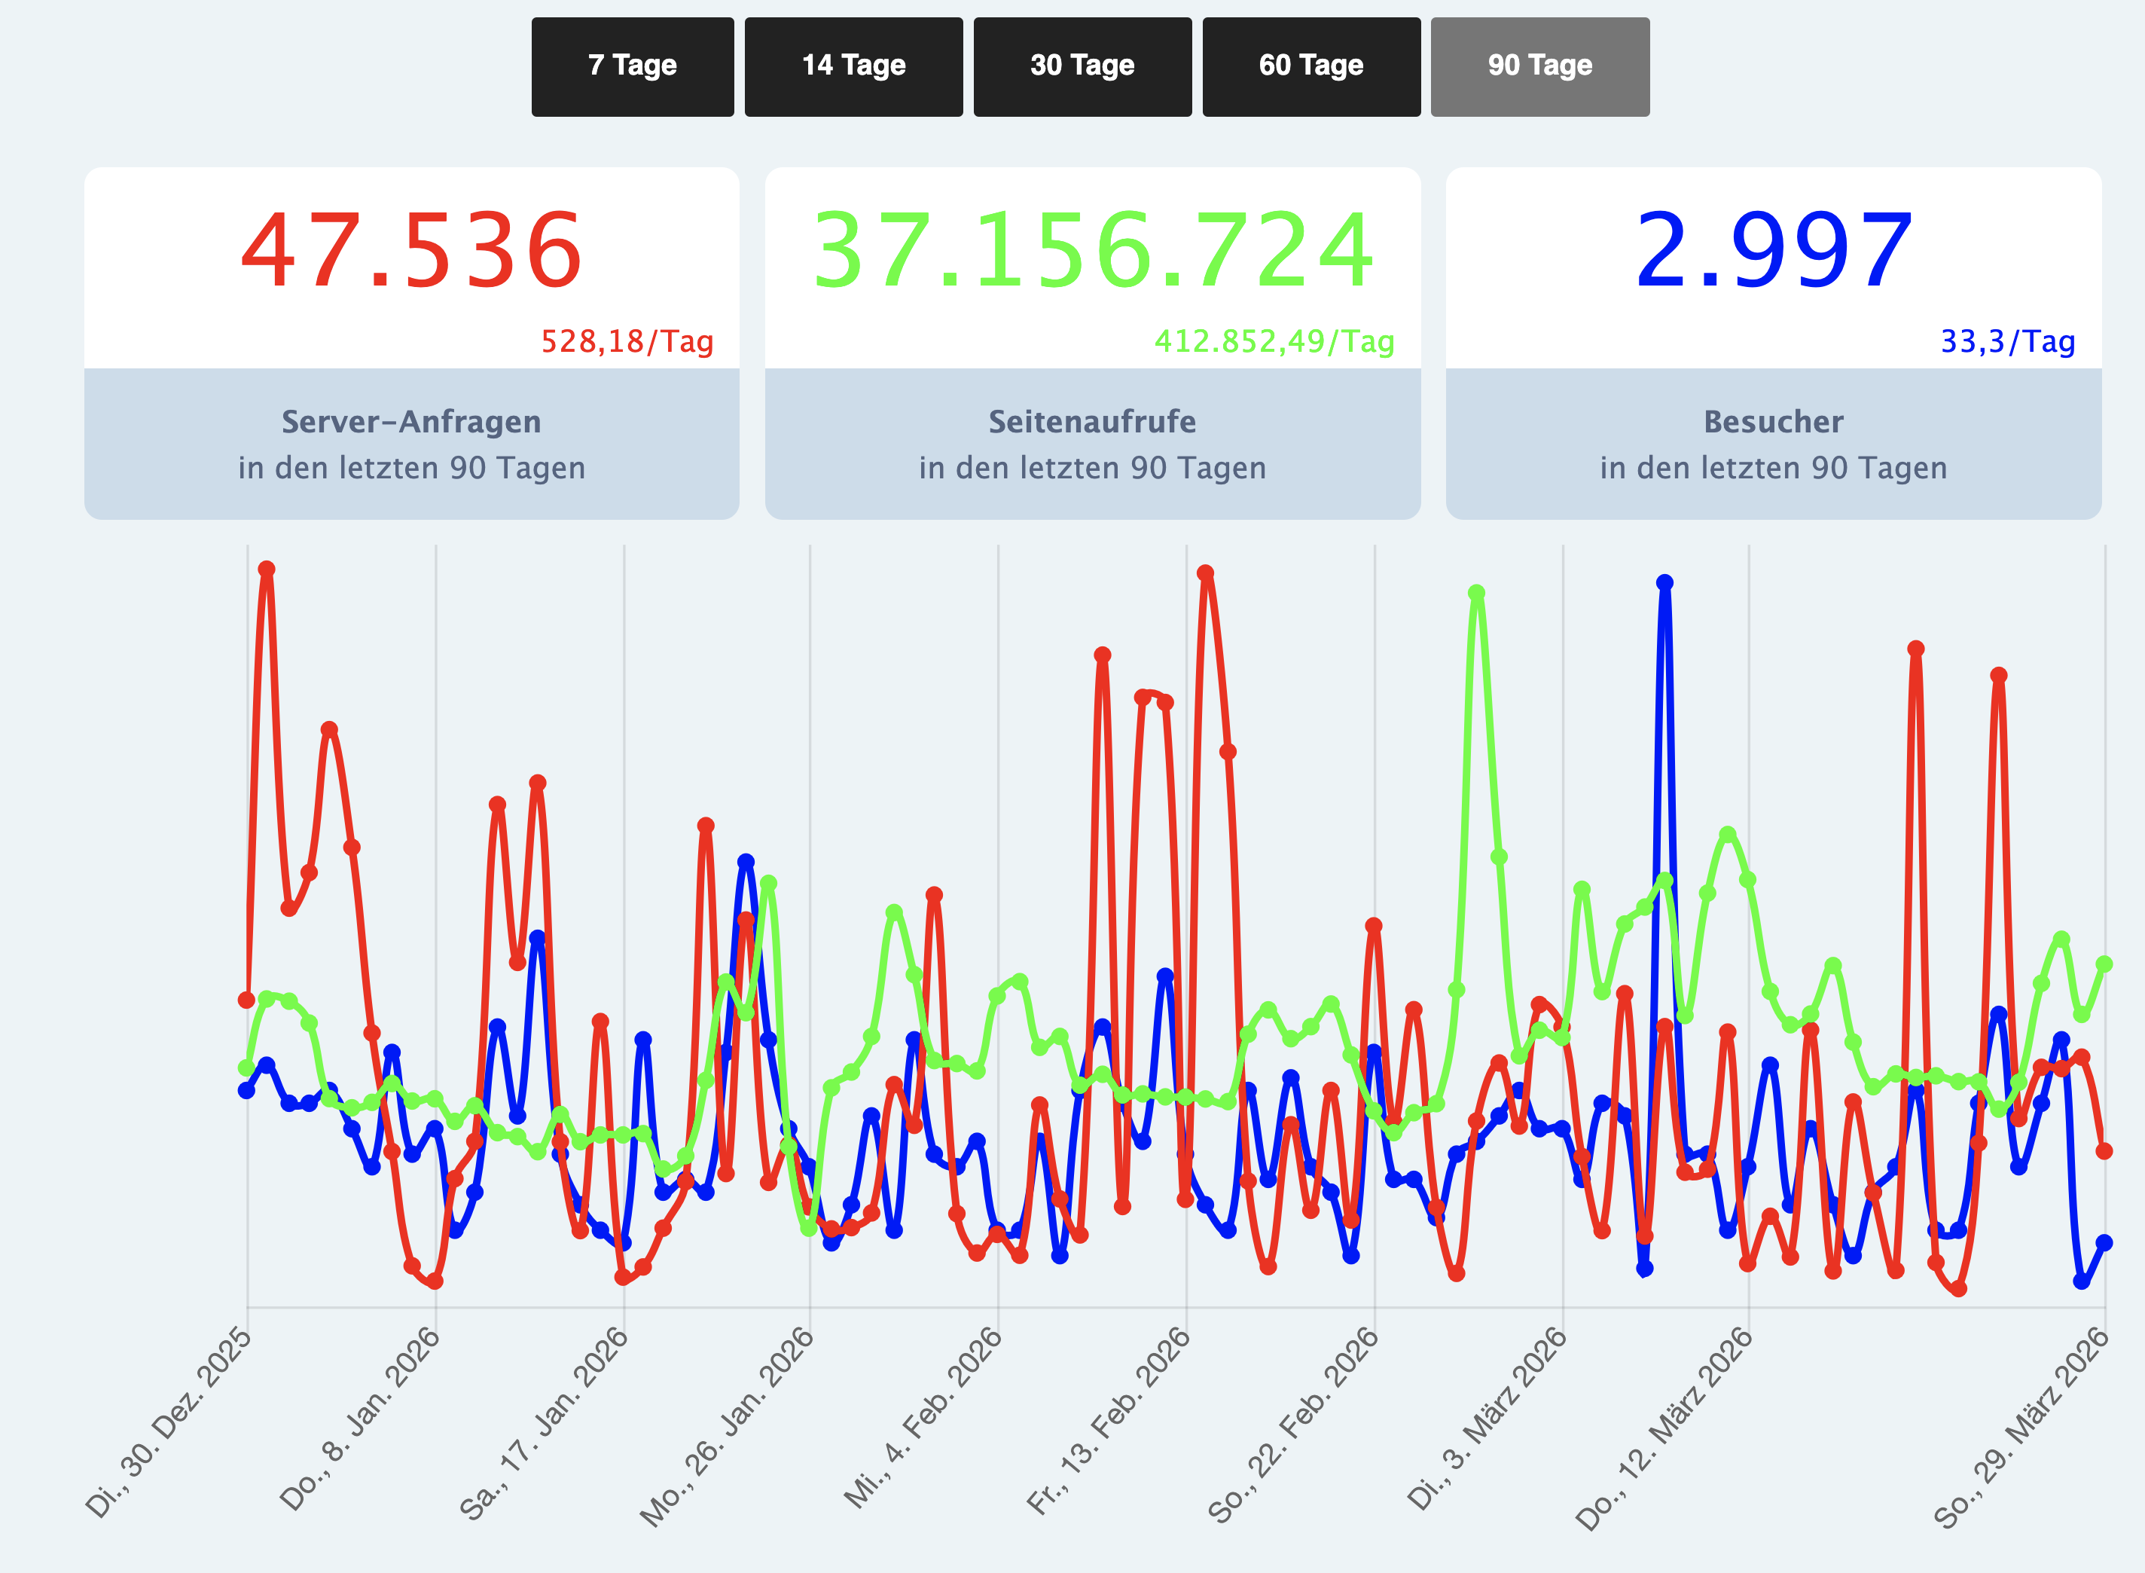Click the tallest blue peak data point
2145x1573 pixels.
(1664, 583)
